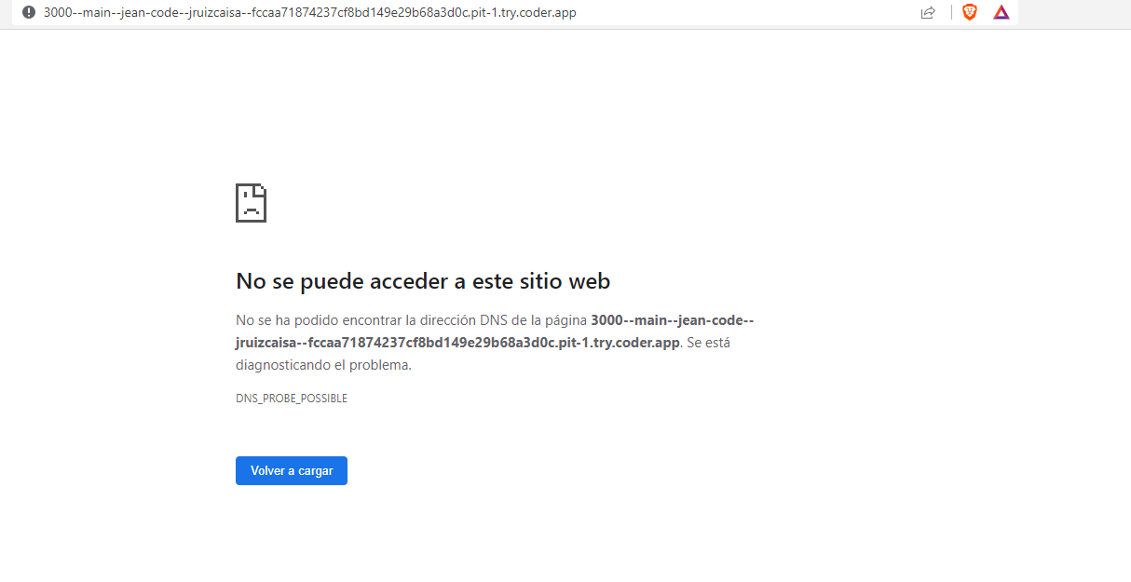Select the DNS_PROBE_POSSIBLE error code text
The height and width of the screenshot is (582, 1131).
pos(291,398)
